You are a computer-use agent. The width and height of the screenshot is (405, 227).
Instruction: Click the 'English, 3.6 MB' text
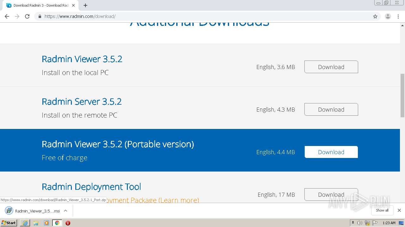click(x=276, y=67)
